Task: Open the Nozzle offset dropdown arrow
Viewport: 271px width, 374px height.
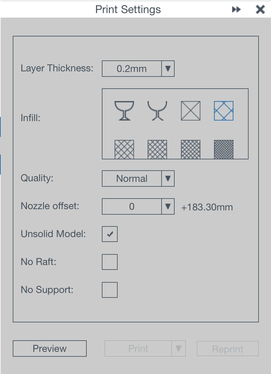Action: pyautogui.click(x=168, y=207)
